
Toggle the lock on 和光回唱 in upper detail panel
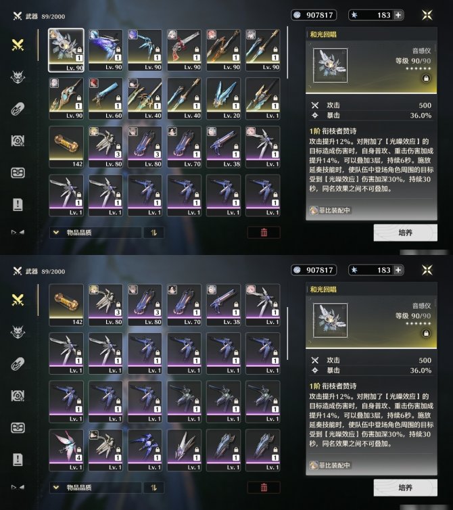(427, 78)
